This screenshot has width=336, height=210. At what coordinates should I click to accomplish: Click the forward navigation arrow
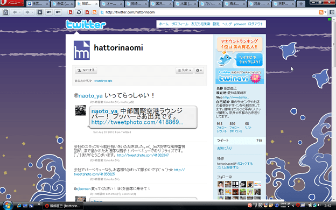pyautogui.click(x=27, y=12)
